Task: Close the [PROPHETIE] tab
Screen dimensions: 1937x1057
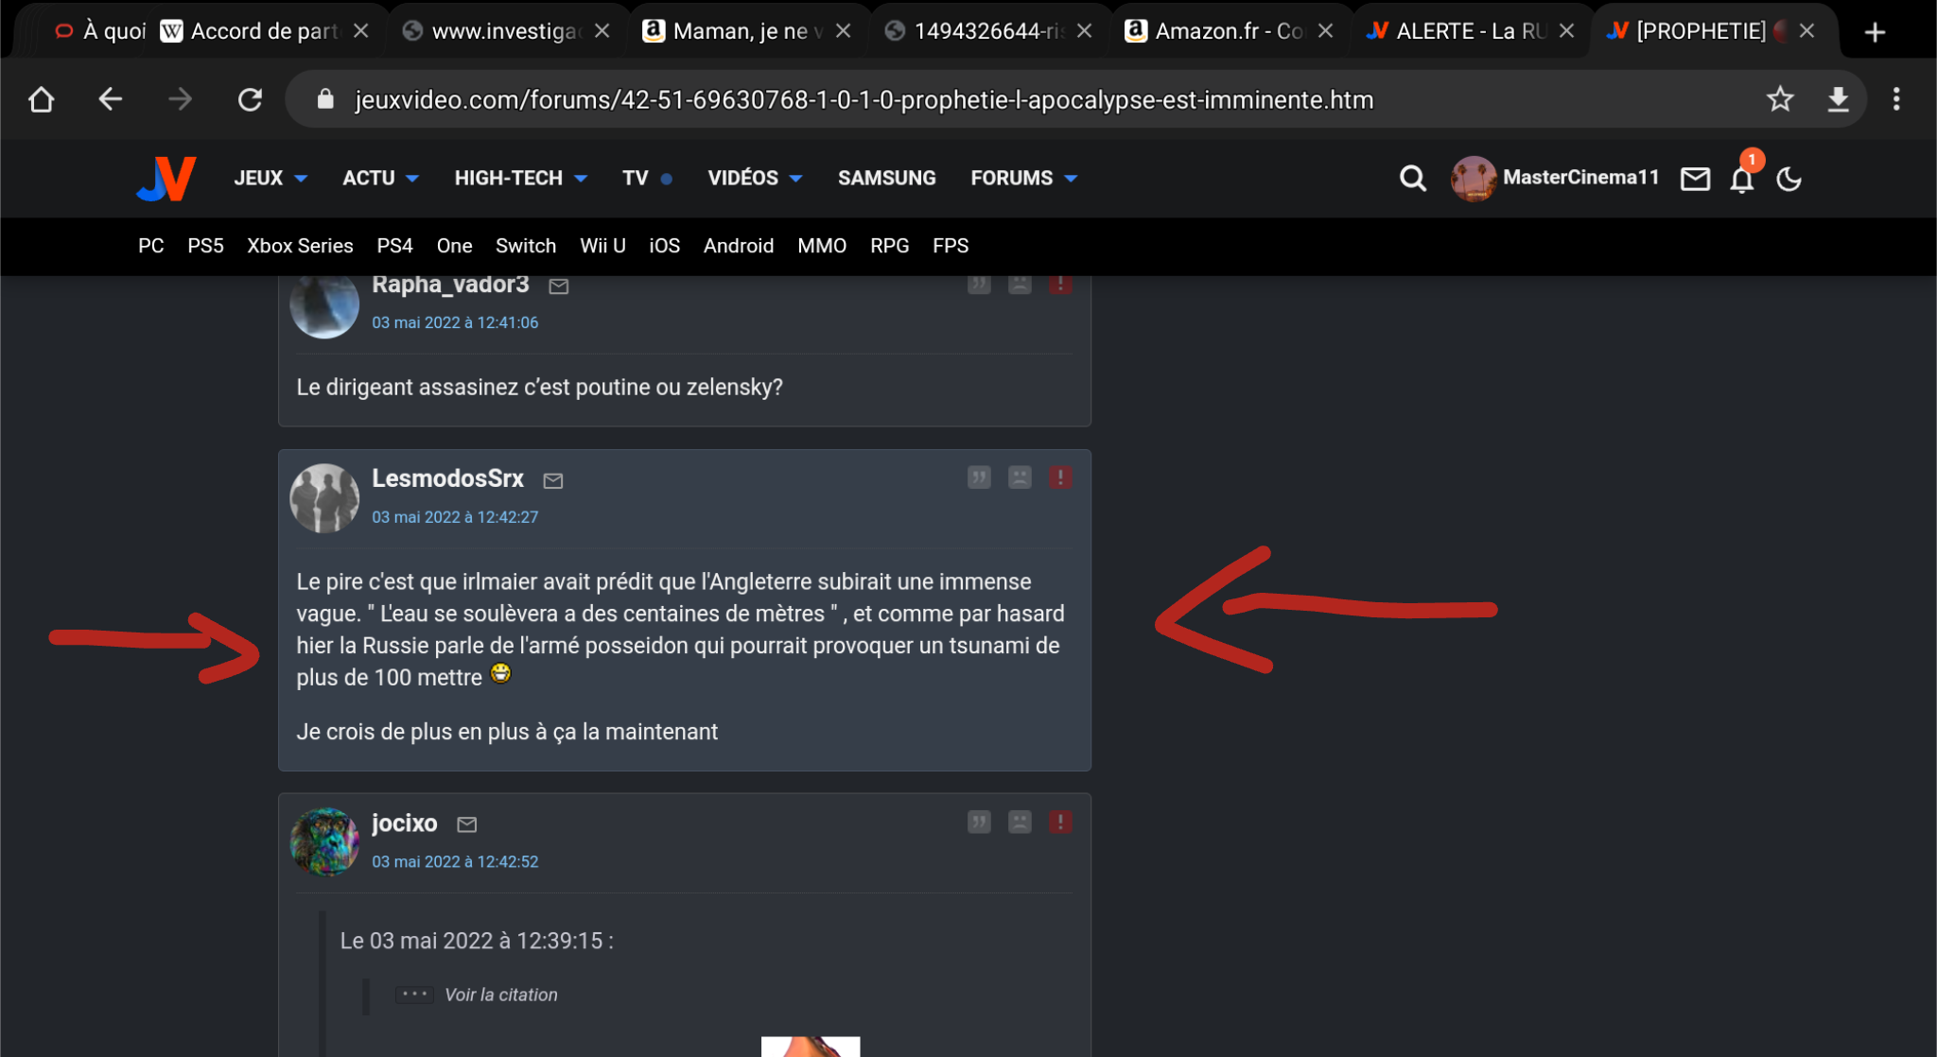Action: click(1806, 31)
